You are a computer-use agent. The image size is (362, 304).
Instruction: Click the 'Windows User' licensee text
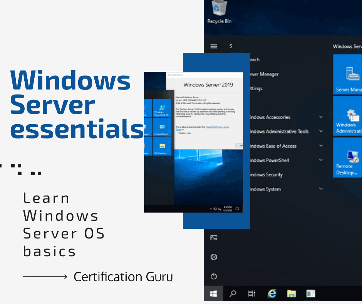tap(185, 133)
